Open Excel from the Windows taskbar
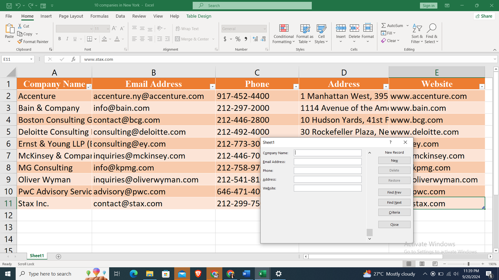 click(x=262, y=274)
